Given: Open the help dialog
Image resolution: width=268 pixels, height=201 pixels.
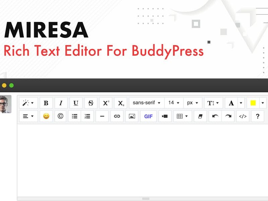Looking at the screenshot, I should (x=258, y=116).
